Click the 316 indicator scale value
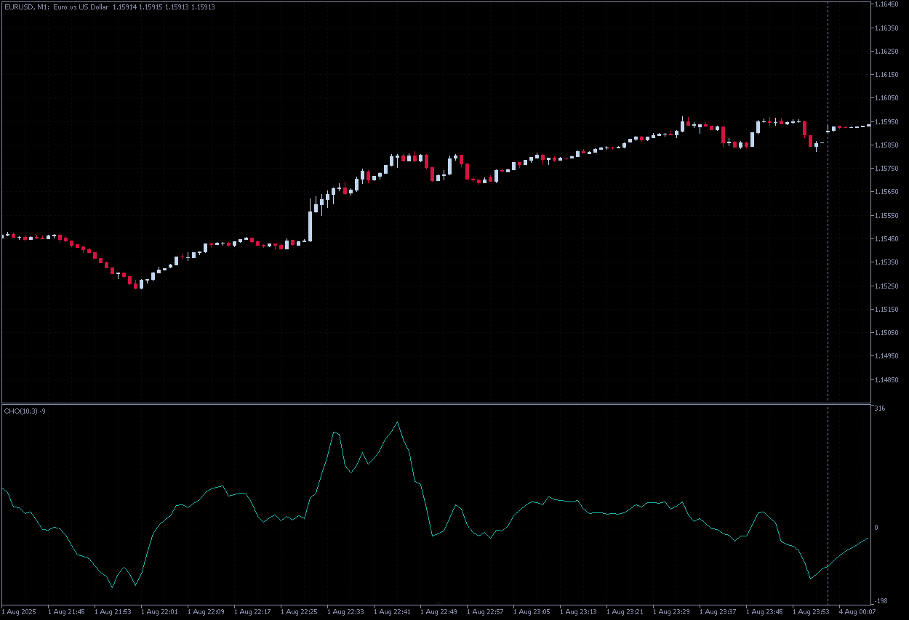The height and width of the screenshot is (620, 909). click(x=880, y=408)
